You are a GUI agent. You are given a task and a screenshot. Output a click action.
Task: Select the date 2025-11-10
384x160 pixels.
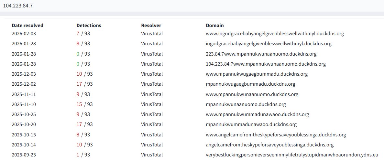[24, 104]
